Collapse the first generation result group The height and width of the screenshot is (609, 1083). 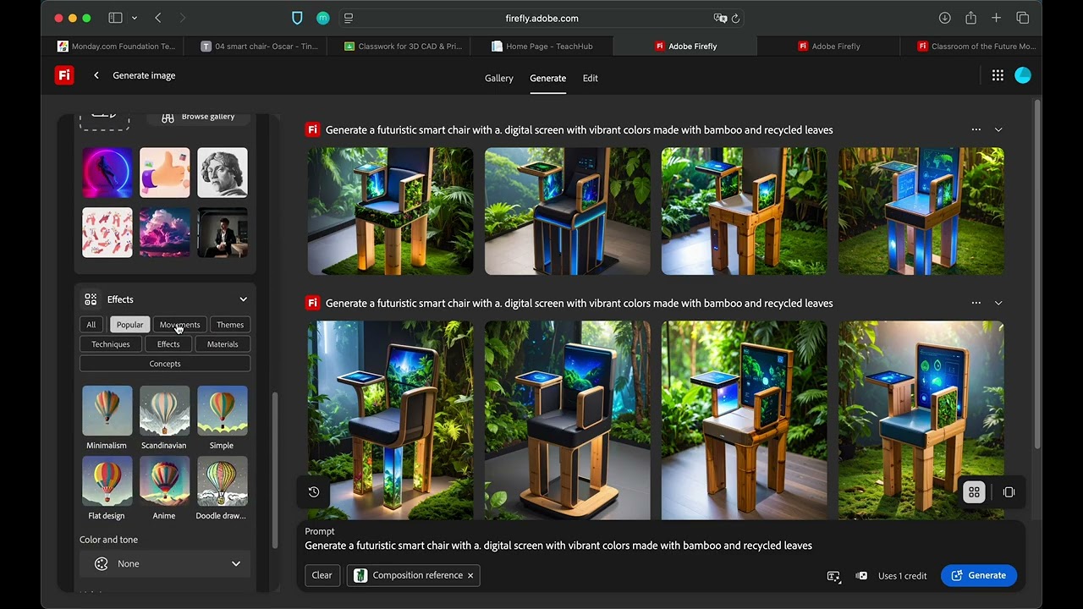point(998,129)
